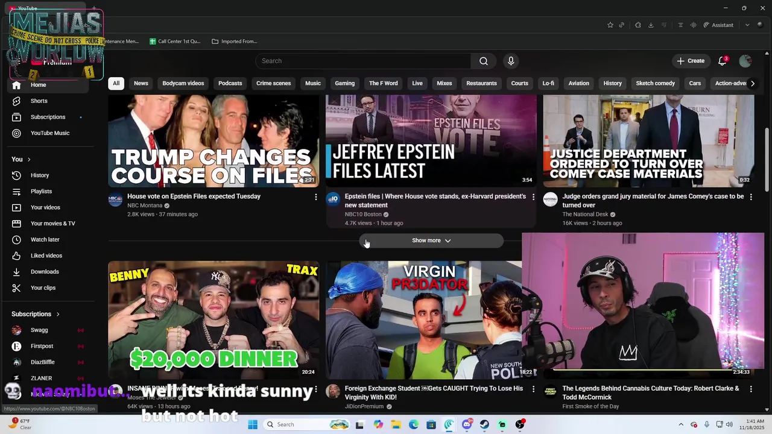Open Windows Start menu
This screenshot has width=772, height=434.
(x=253, y=424)
